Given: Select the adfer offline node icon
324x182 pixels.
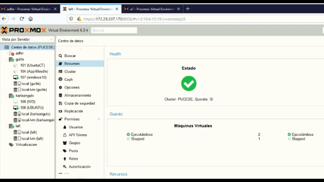Looking at the screenshot, I should 12,53.
